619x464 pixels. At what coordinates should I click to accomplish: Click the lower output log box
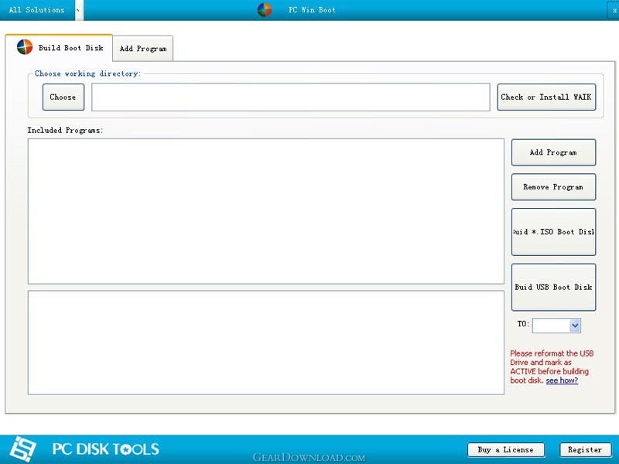(265, 343)
